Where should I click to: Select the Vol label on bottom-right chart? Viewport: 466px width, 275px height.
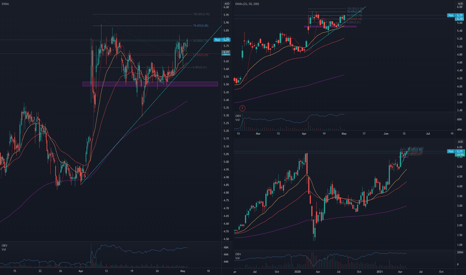click(237, 258)
